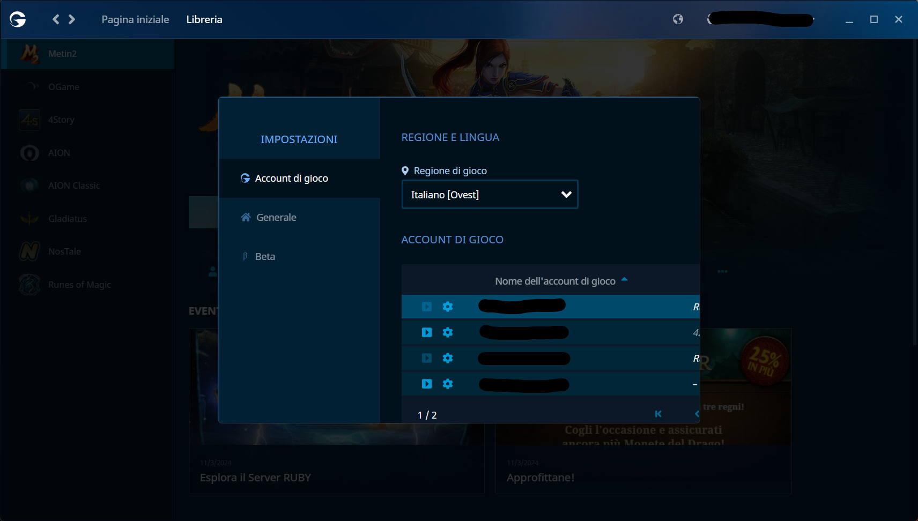Open the Esplora il Server RUBY event card
Image resolution: width=918 pixels, height=521 pixels.
337,411
